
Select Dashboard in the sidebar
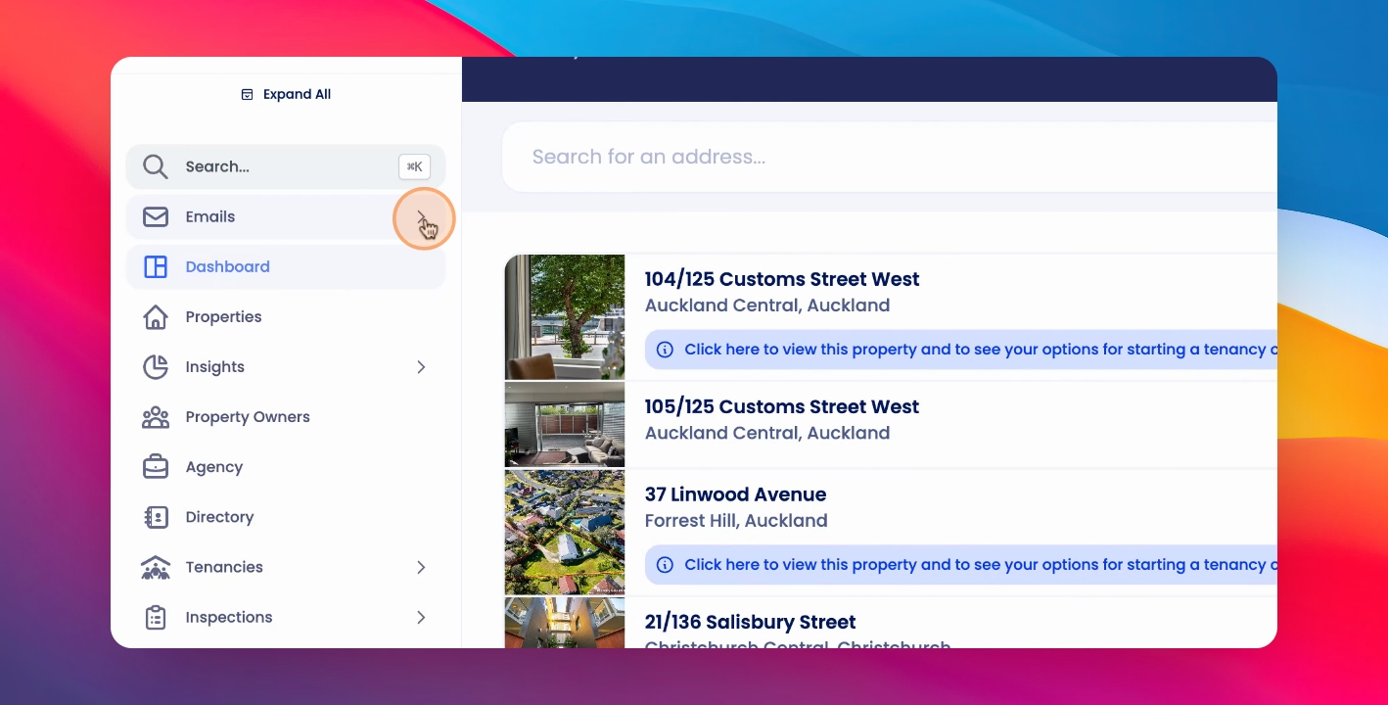[x=286, y=266]
